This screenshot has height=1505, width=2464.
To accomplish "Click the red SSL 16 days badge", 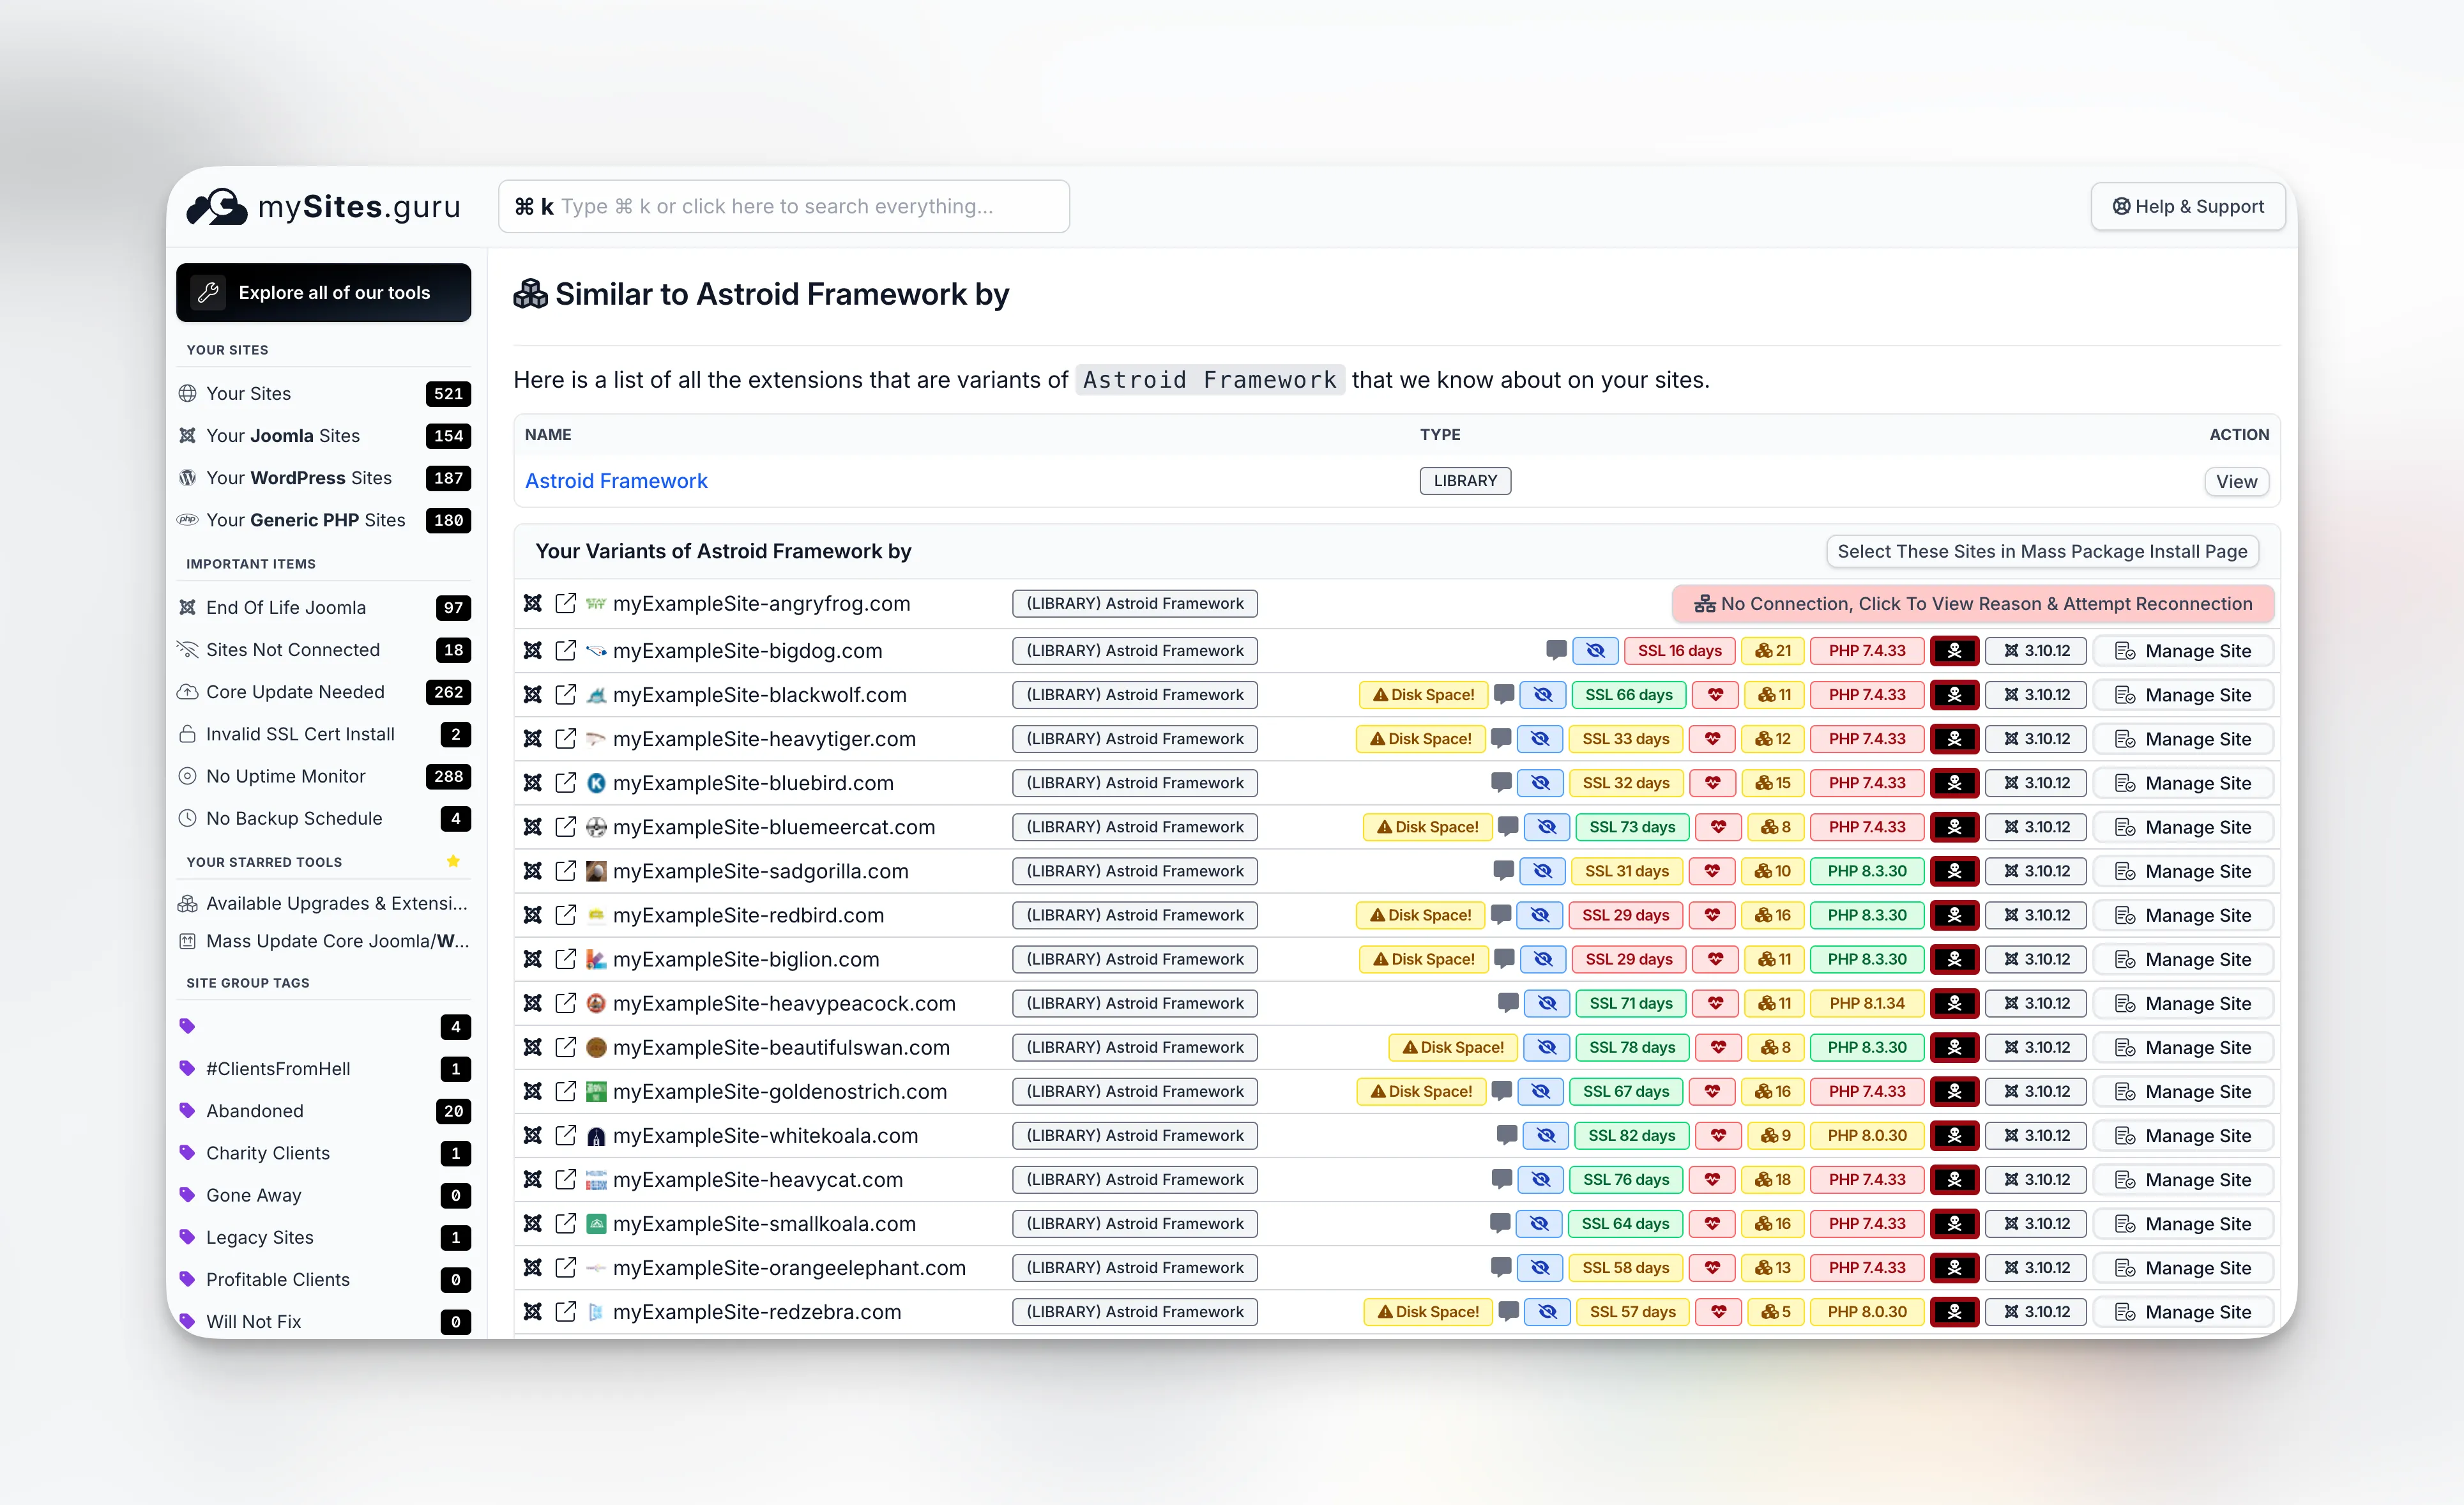I will tap(1680, 650).
